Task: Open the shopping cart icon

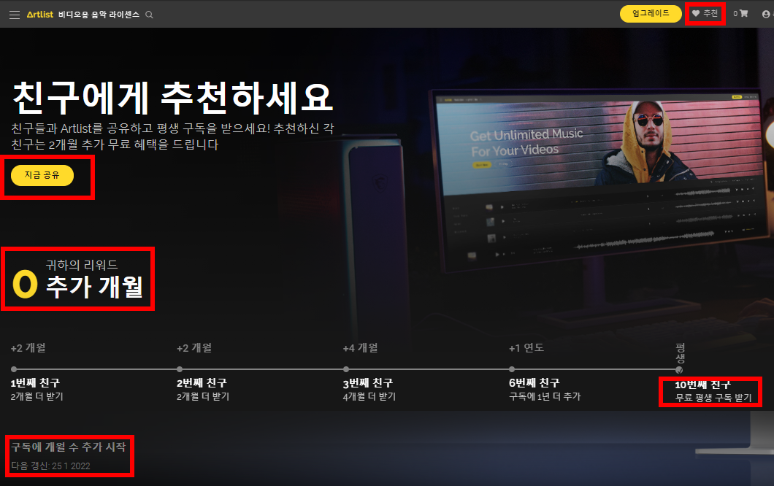Action: tap(743, 13)
